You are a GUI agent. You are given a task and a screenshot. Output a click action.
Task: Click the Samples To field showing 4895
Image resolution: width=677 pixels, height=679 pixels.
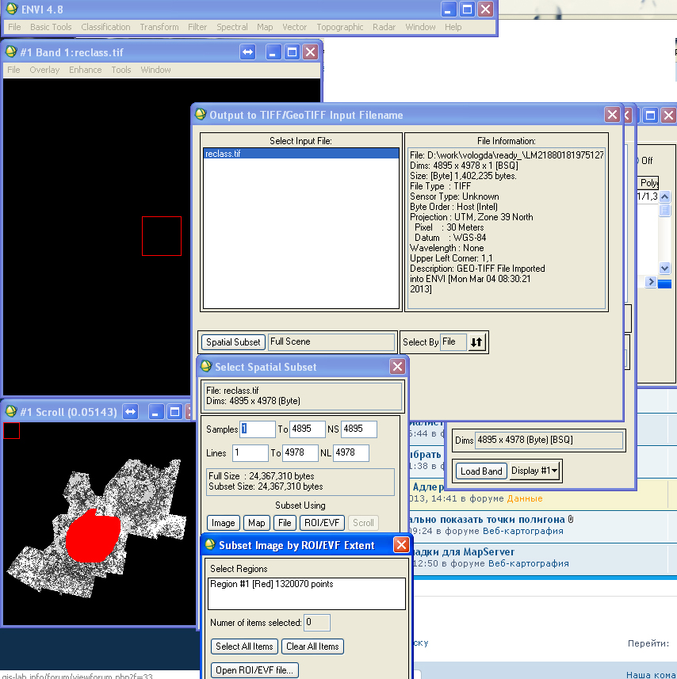pyautogui.click(x=308, y=429)
